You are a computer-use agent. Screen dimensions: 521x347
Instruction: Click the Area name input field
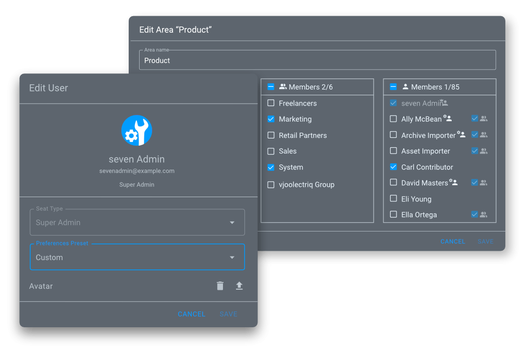pyautogui.click(x=317, y=60)
